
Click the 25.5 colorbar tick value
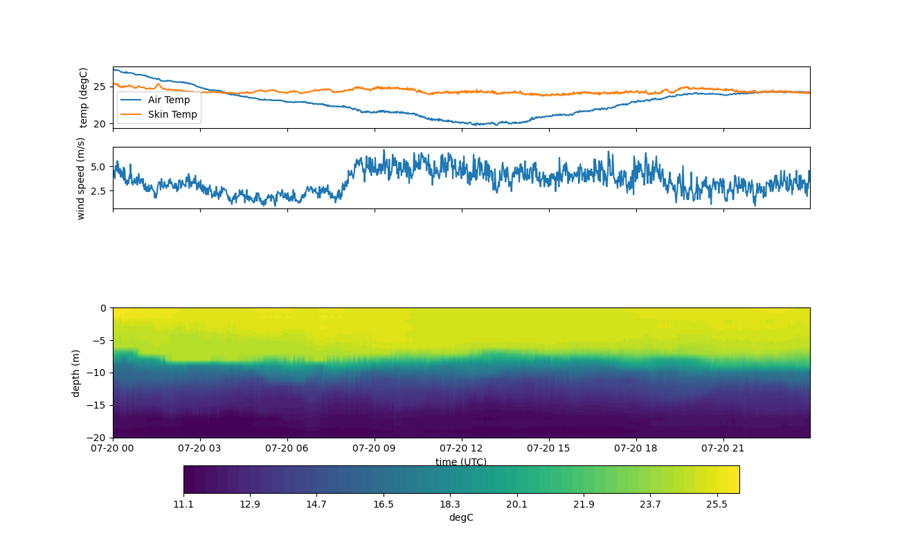tap(717, 504)
